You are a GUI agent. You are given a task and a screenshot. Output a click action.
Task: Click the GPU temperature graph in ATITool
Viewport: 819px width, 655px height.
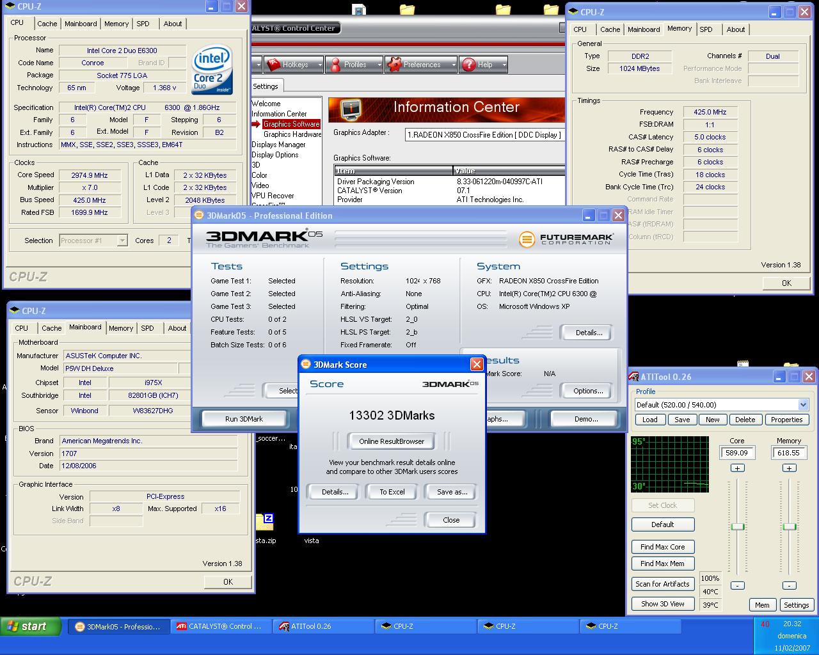point(670,464)
